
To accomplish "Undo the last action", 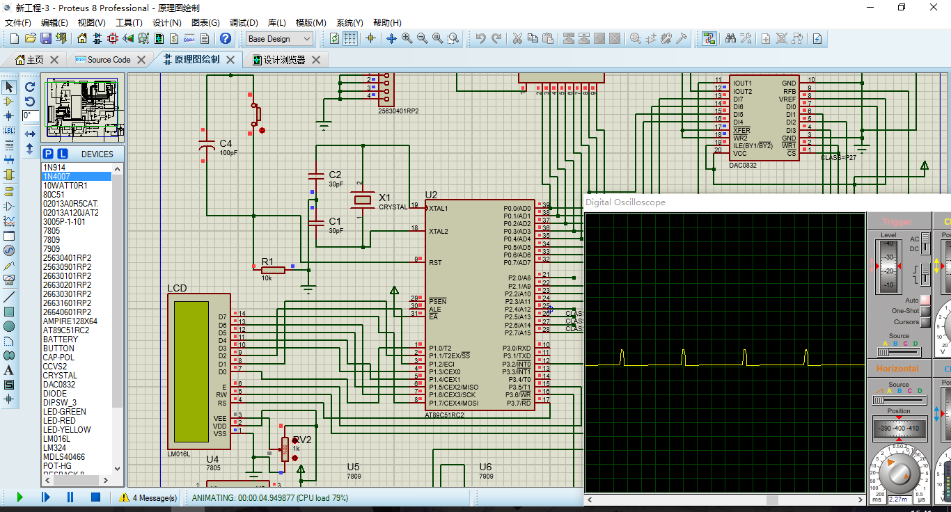I will click(x=480, y=39).
